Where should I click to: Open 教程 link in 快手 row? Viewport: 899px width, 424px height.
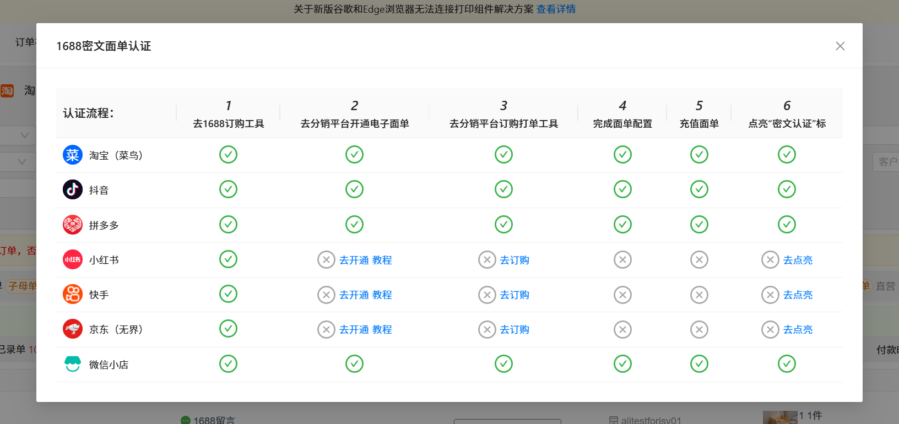tap(382, 295)
